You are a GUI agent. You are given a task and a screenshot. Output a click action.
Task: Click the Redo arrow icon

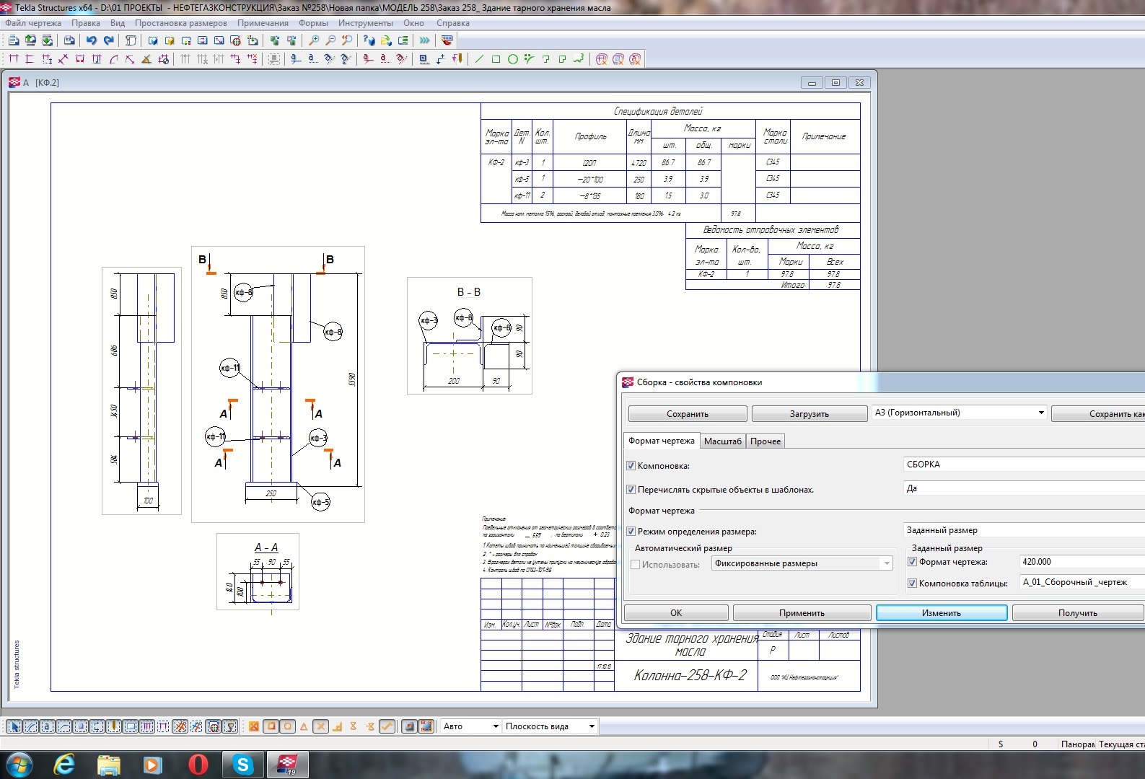point(109,40)
